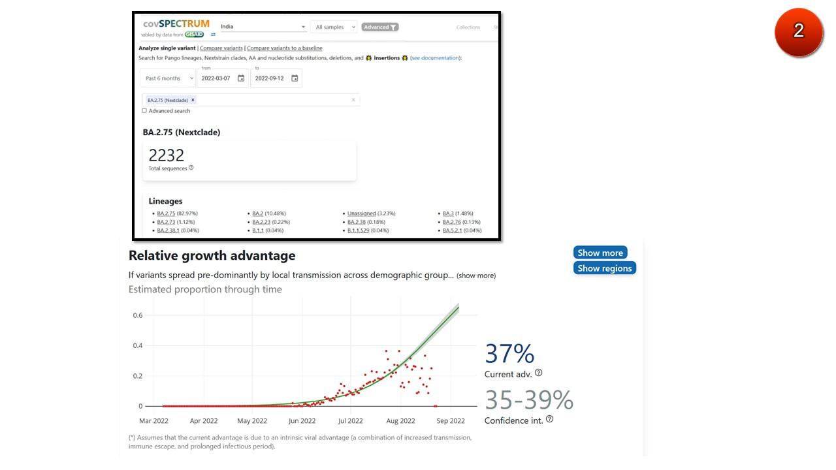Remove the BA.2.75 (Nextclade) search chip
The width and height of the screenshot is (836, 470).
click(x=193, y=100)
